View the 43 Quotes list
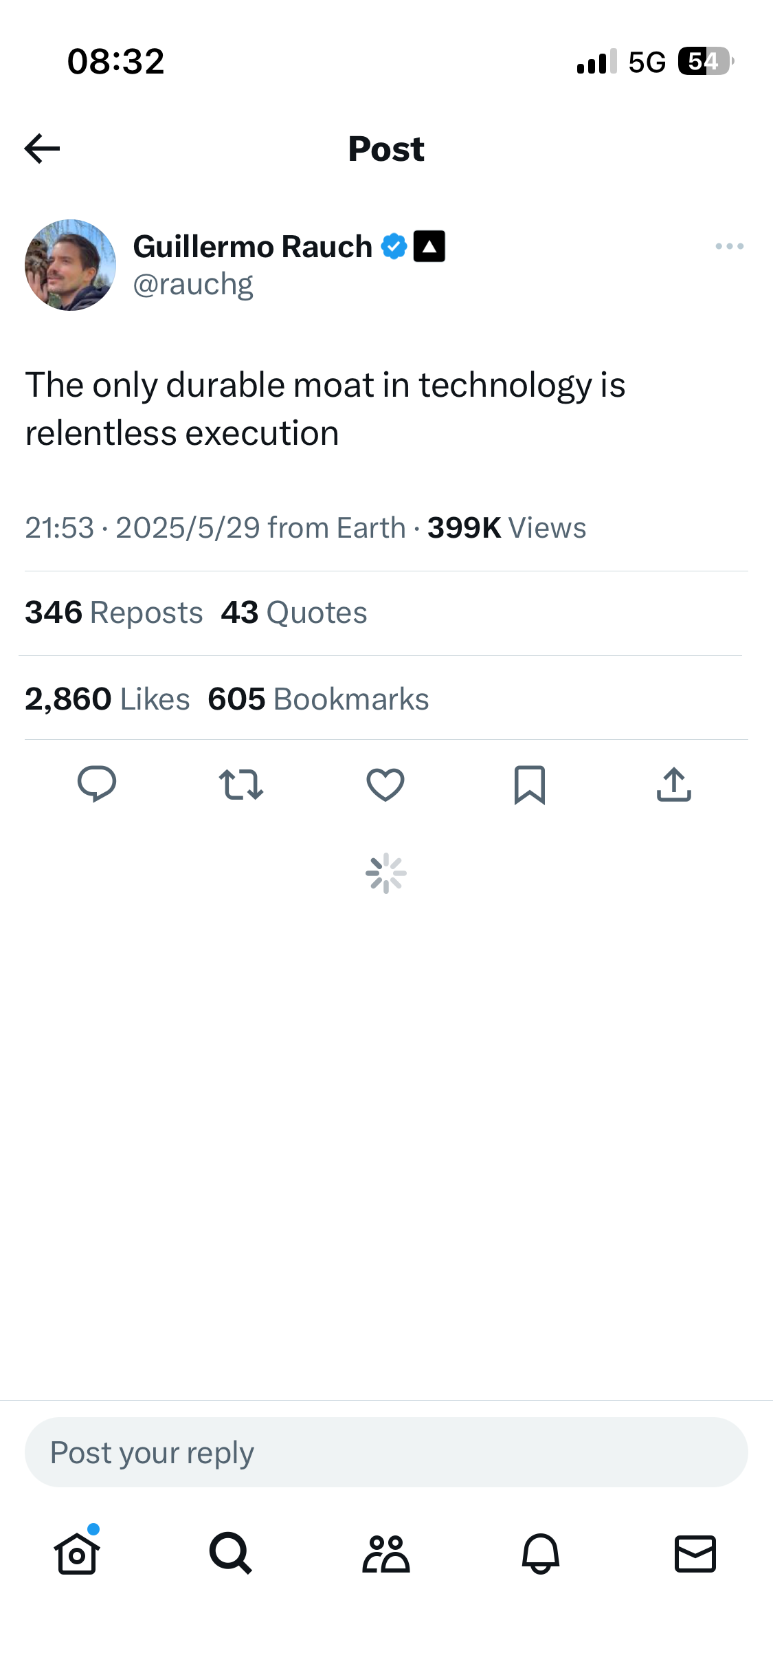Viewport: 773px width, 1675px height. pyautogui.click(x=294, y=613)
